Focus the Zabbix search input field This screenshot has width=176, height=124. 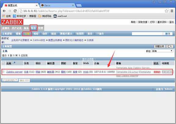pos(147,34)
